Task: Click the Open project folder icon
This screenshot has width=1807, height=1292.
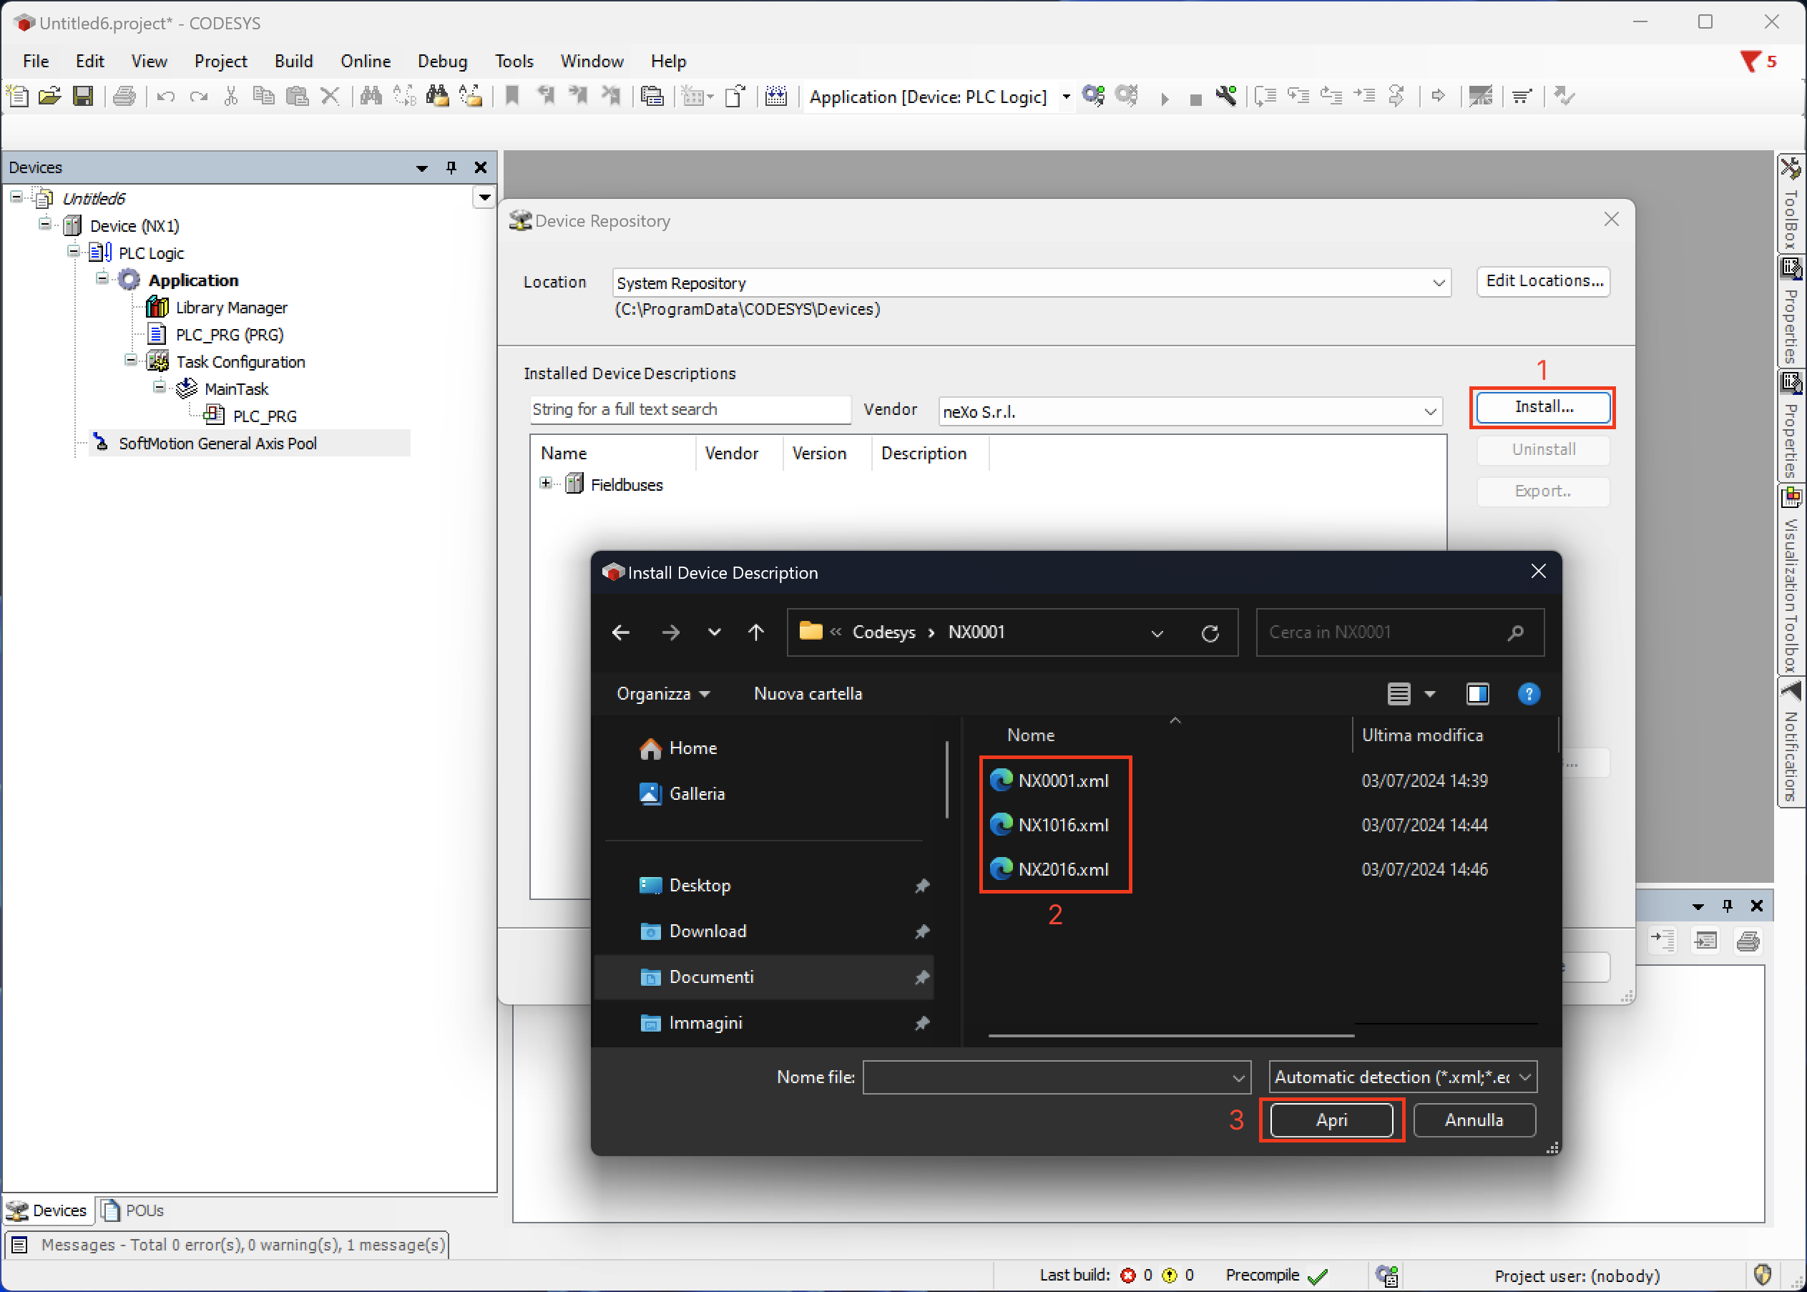Action: [x=50, y=97]
